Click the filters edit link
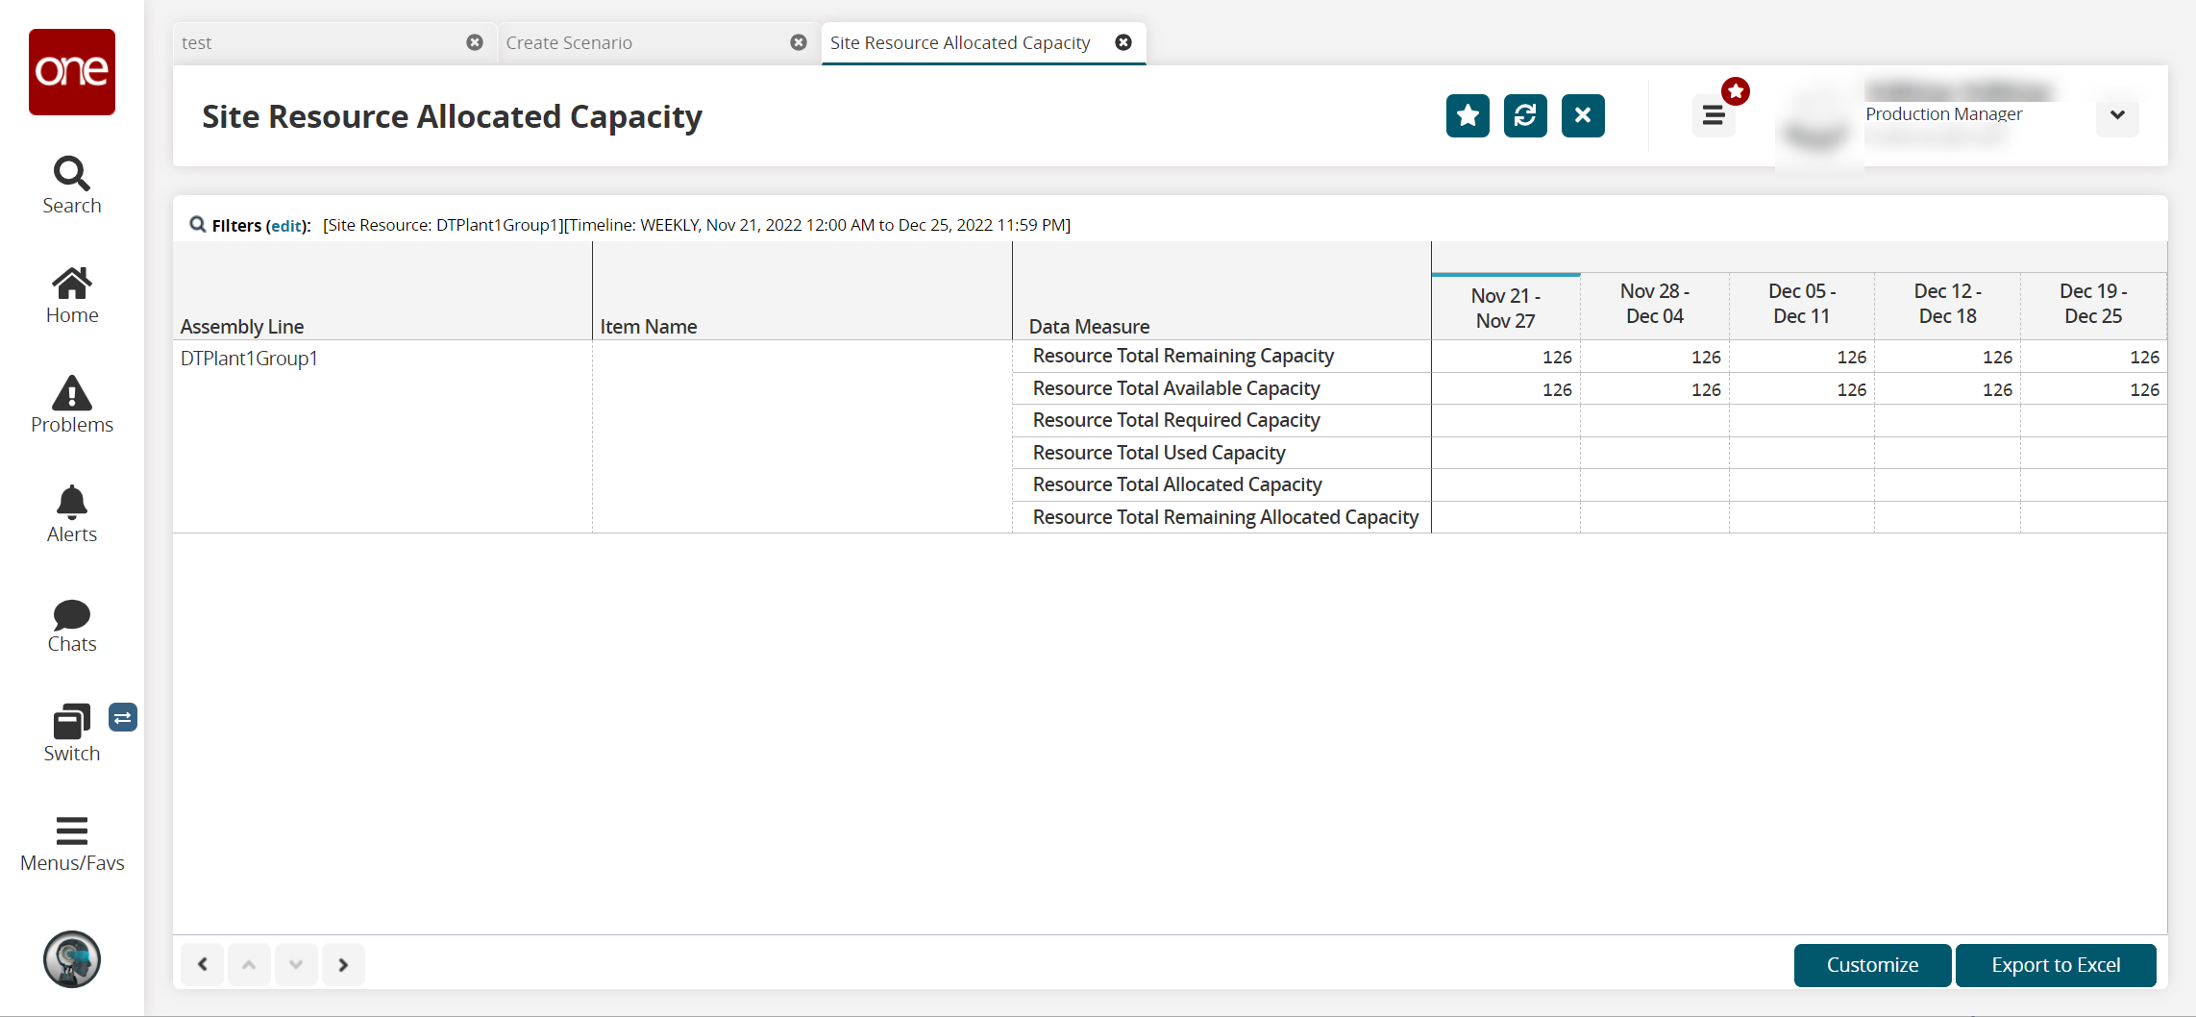Screen dimensions: 2196x1017 286,226
